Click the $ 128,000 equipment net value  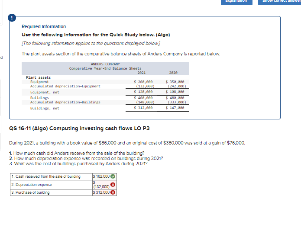click(x=143, y=92)
